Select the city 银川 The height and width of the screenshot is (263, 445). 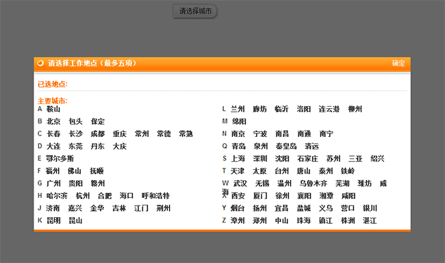(x=370, y=208)
